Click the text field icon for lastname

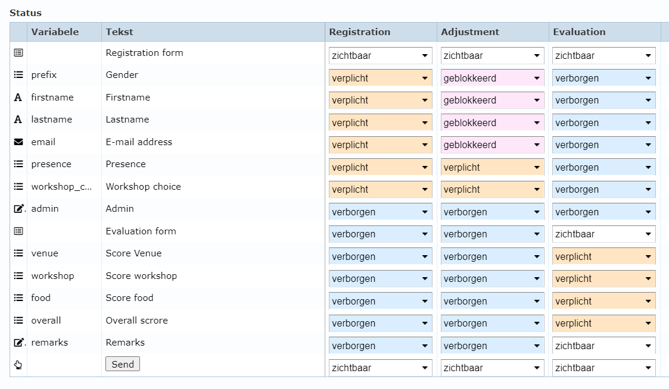(18, 120)
